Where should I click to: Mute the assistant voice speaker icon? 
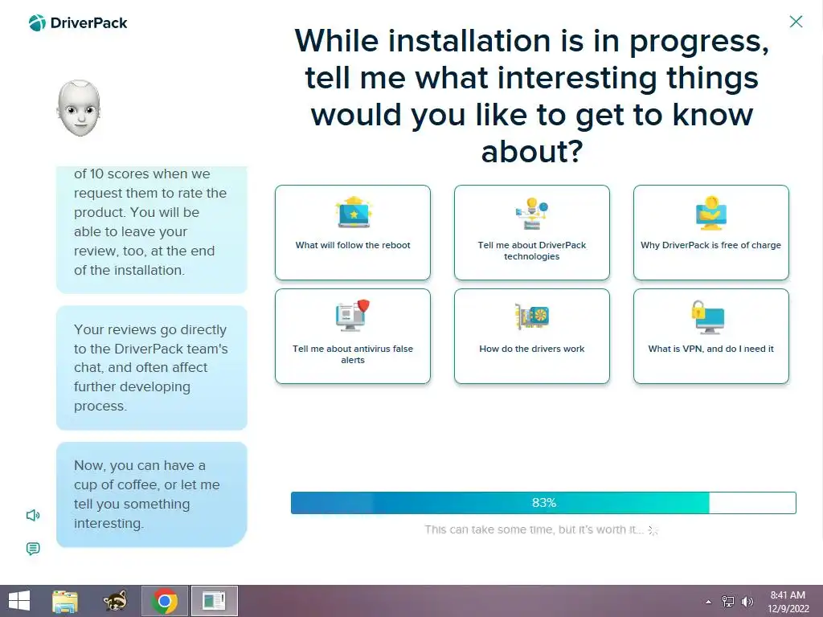point(33,515)
